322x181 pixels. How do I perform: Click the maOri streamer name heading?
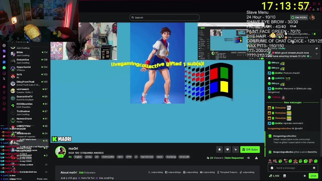73,149
